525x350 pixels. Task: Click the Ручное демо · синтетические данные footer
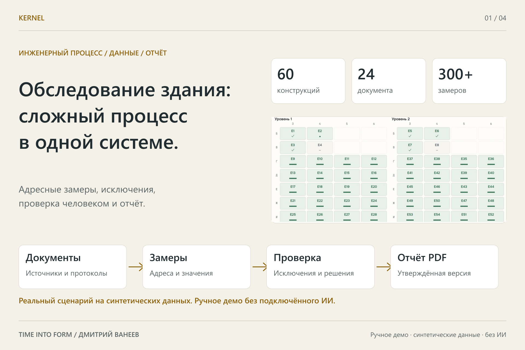coord(438,335)
